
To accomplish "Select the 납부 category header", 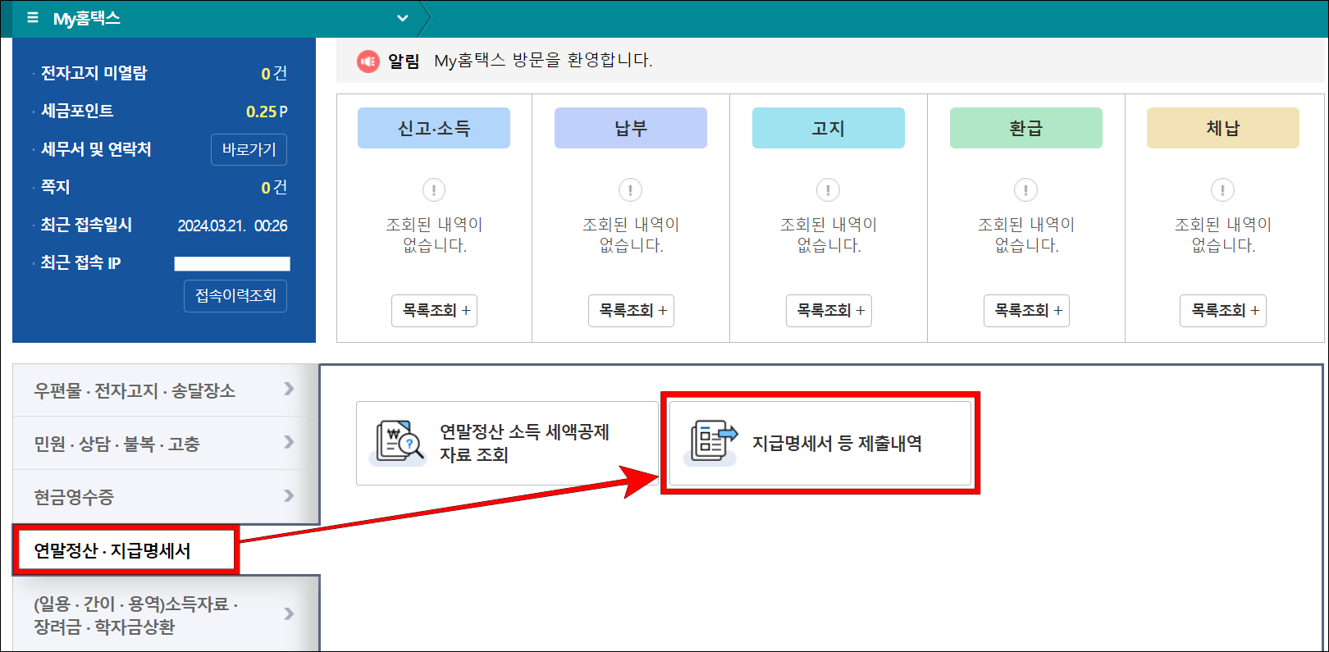I will (631, 128).
